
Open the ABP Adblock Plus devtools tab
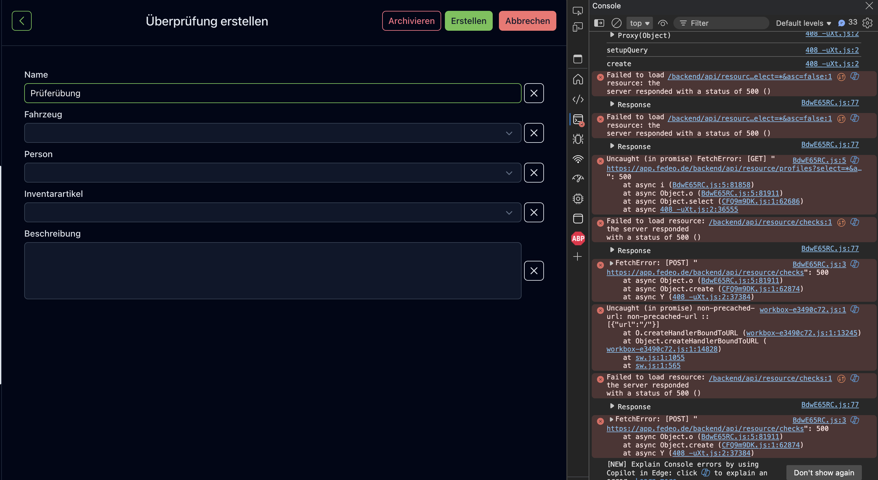(x=578, y=238)
